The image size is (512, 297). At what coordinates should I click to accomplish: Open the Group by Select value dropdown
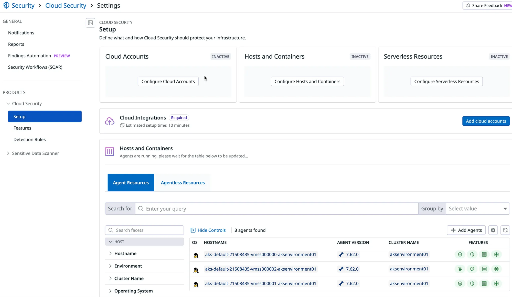(478, 209)
